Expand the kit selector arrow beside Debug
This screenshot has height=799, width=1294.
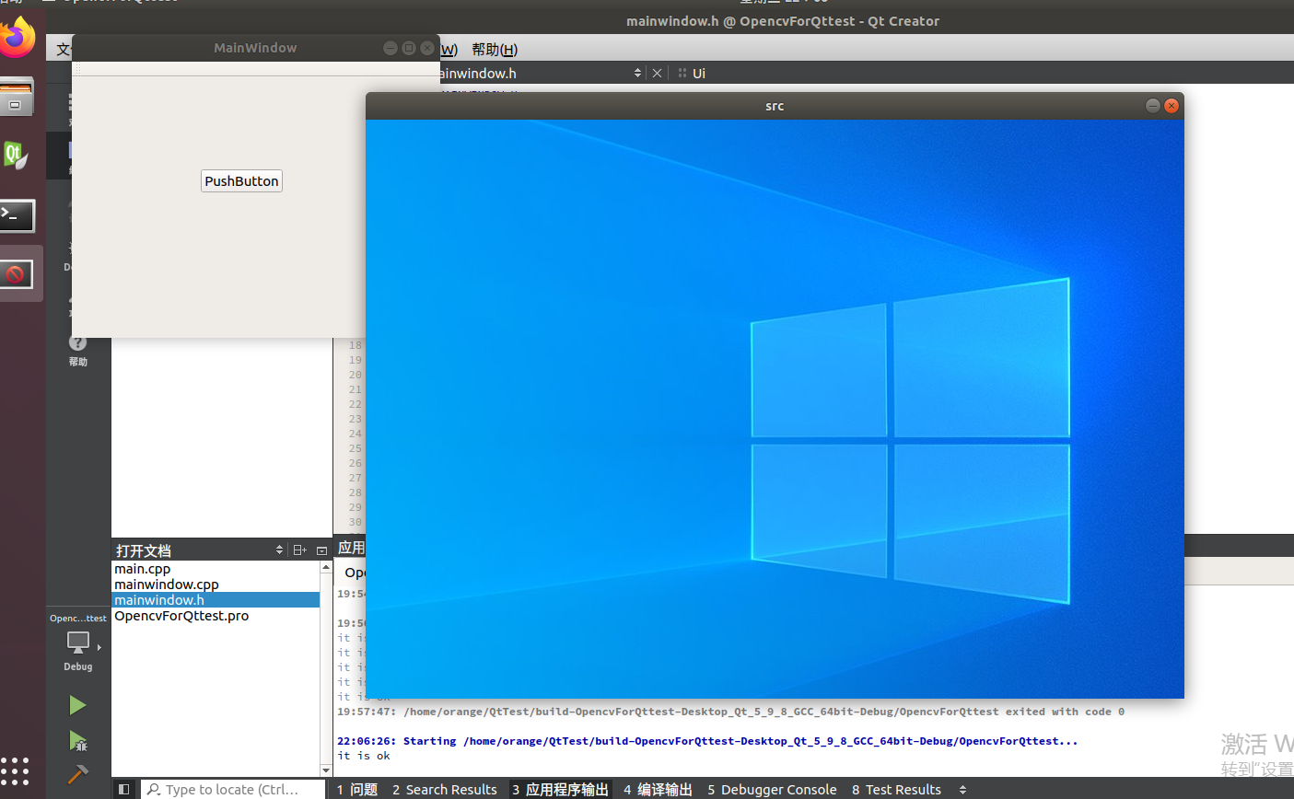tap(99, 647)
